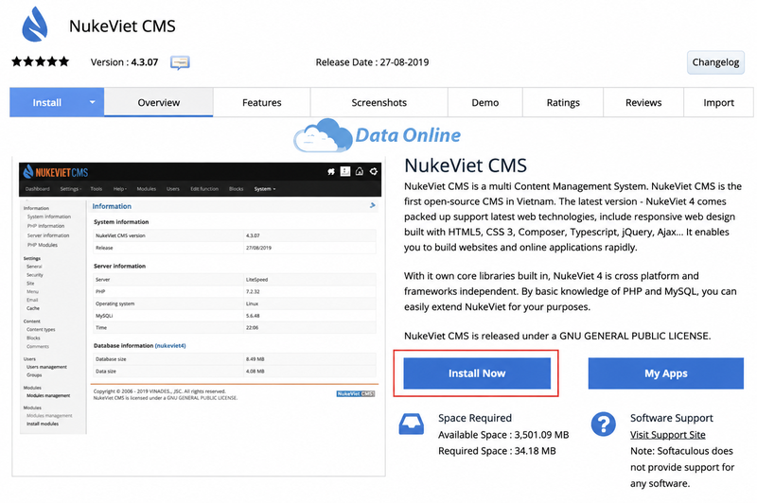
Task: Click the GNU GENERAL PUBLIC LICENSE sentence
Action: click(557, 336)
